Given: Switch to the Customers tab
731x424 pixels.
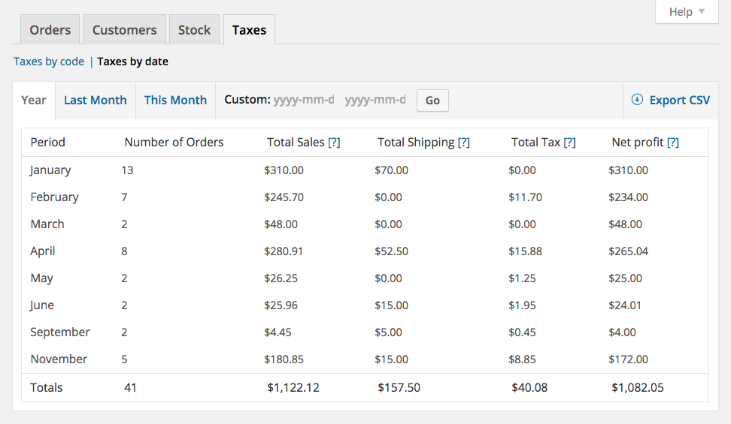Looking at the screenshot, I should coord(124,30).
